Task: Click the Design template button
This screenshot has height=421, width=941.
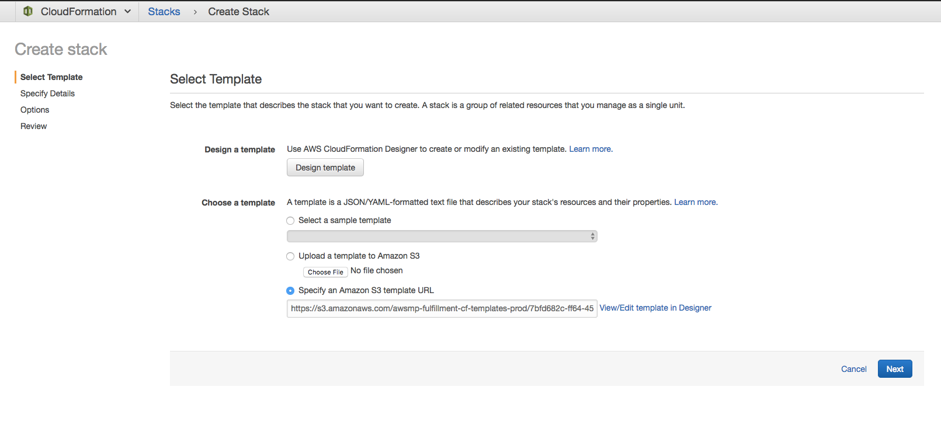Action: click(x=325, y=168)
